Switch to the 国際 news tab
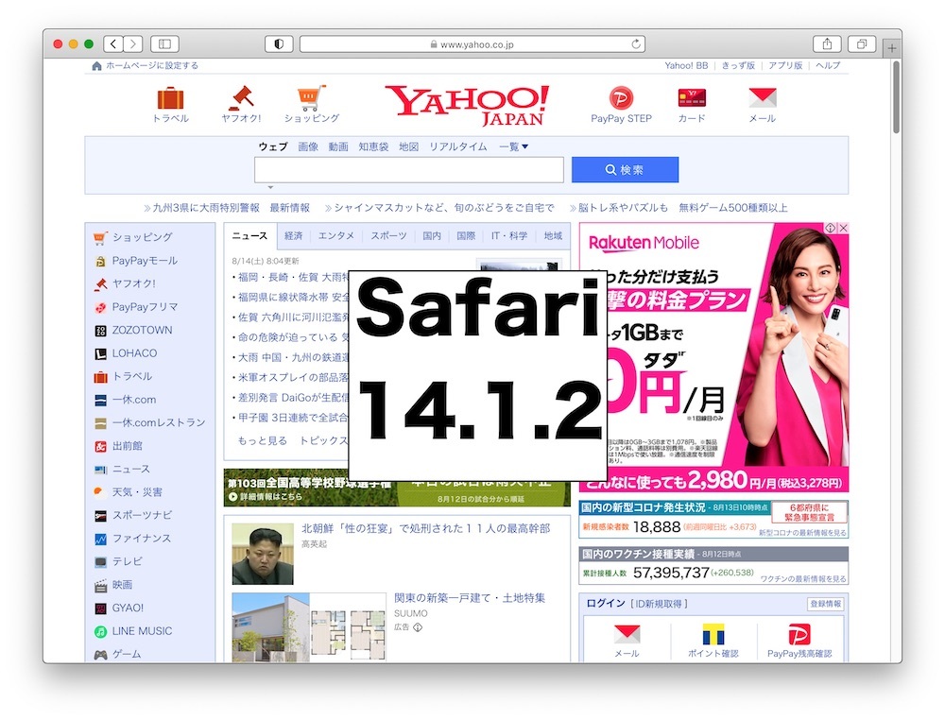The image size is (945, 720). (466, 235)
